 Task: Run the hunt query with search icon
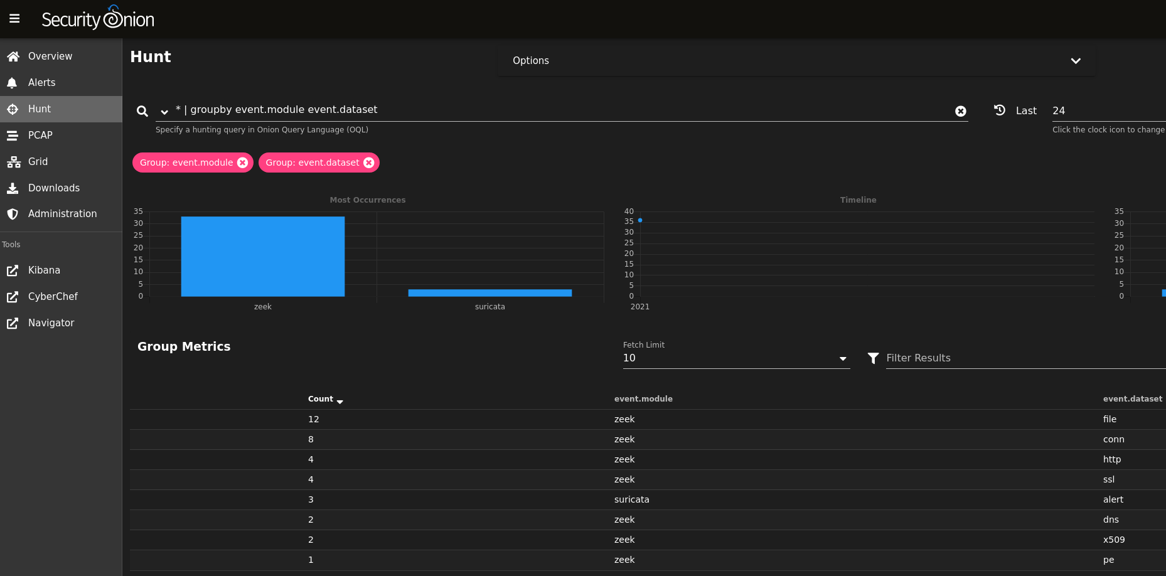[x=142, y=111]
